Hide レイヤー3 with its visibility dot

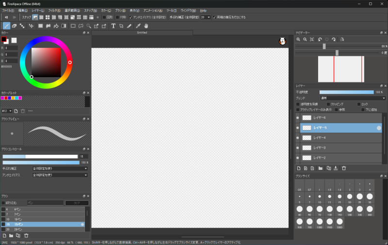pyautogui.click(x=298, y=148)
